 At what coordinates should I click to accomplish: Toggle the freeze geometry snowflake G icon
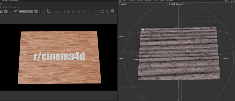pos(84,11)
